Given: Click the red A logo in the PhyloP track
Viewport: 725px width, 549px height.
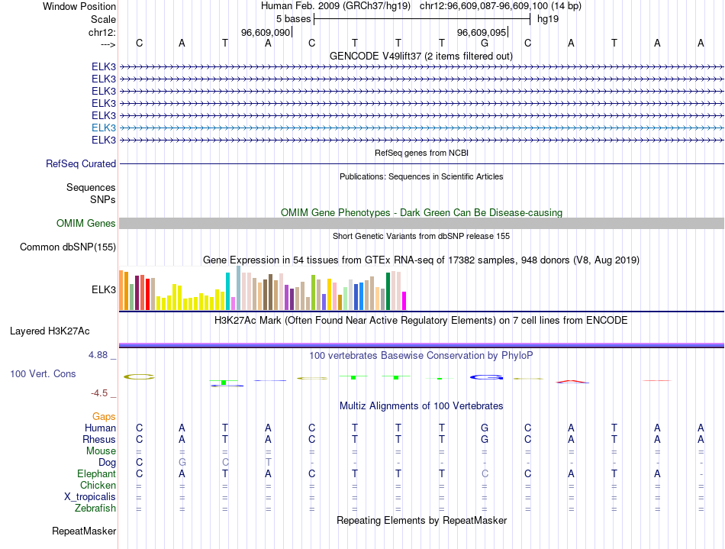Looking at the screenshot, I should pos(572,382).
